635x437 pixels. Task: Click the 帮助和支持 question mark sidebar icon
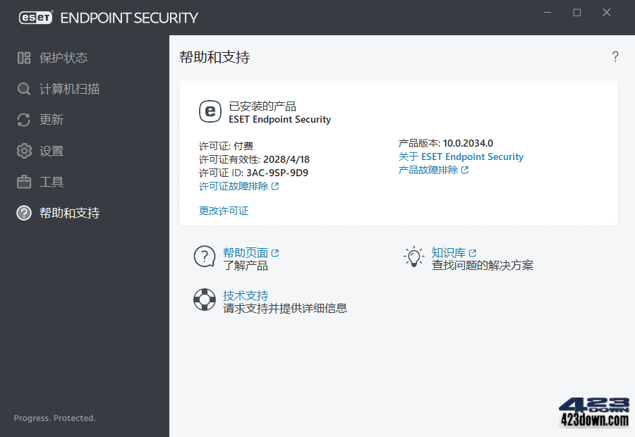(x=23, y=213)
